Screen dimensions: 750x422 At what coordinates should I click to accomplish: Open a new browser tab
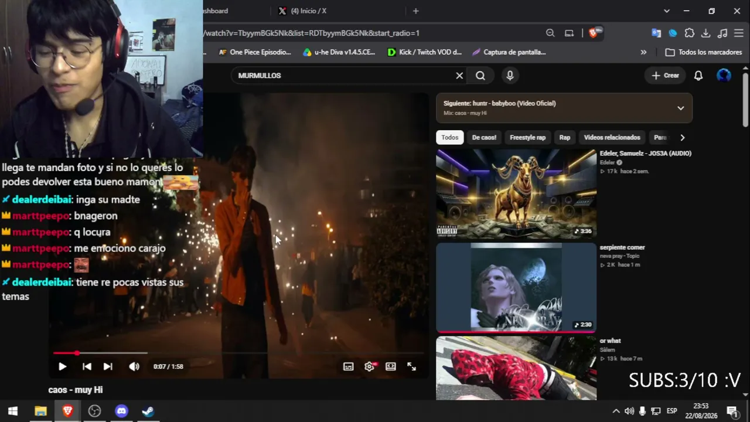click(x=415, y=11)
